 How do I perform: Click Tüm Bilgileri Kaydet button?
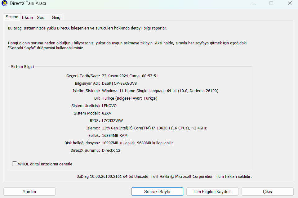click(212, 191)
